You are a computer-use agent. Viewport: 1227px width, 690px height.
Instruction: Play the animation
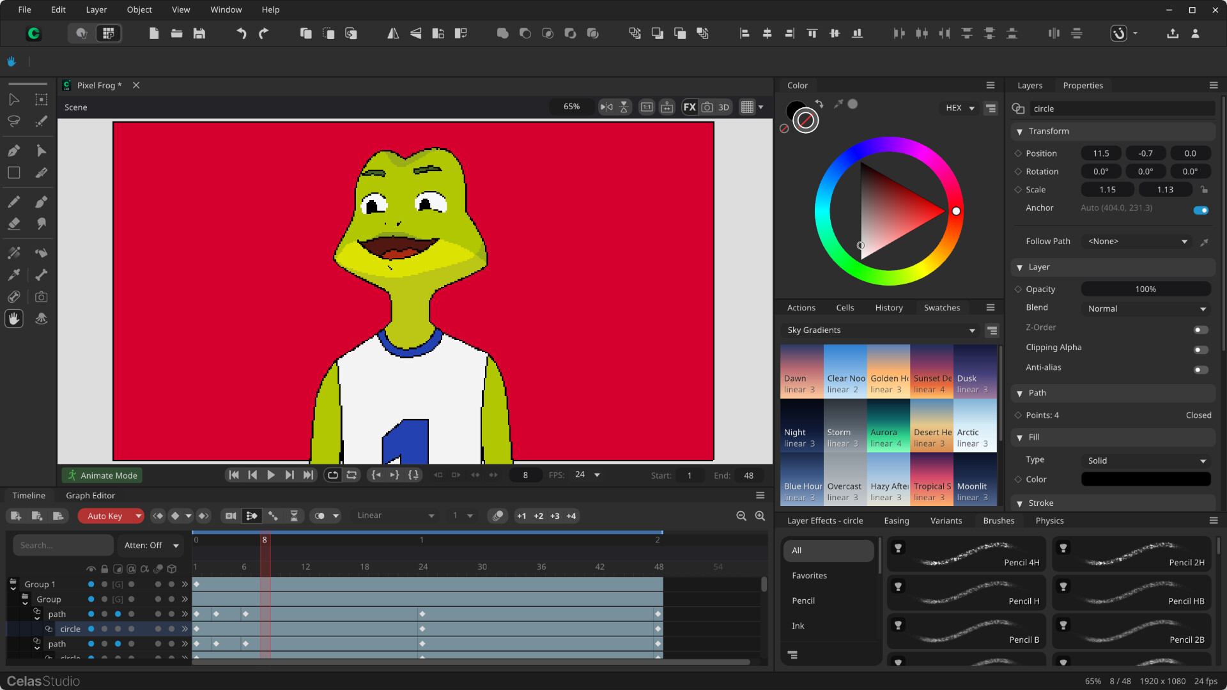point(271,475)
